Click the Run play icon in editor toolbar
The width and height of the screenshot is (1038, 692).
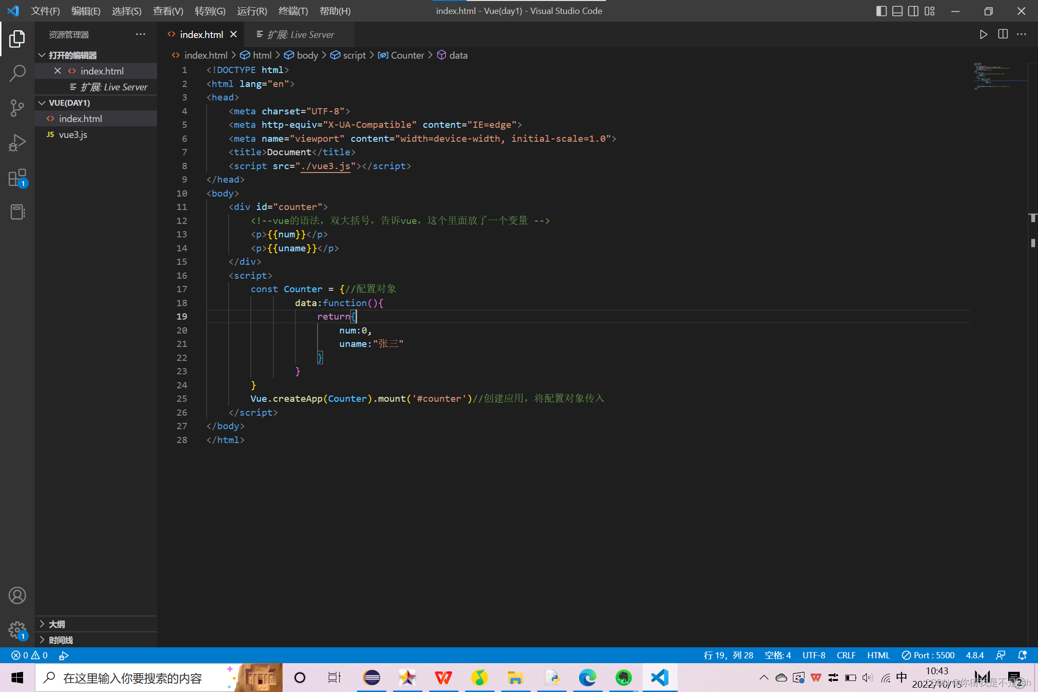[983, 35]
